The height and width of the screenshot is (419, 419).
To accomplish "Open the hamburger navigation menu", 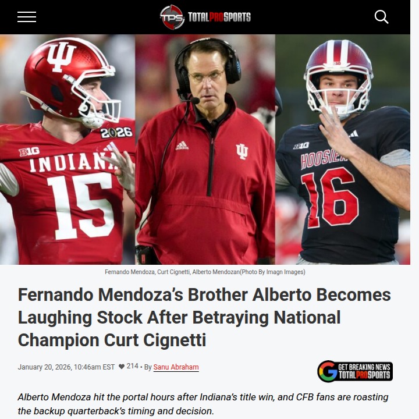I will click(27, 17).
